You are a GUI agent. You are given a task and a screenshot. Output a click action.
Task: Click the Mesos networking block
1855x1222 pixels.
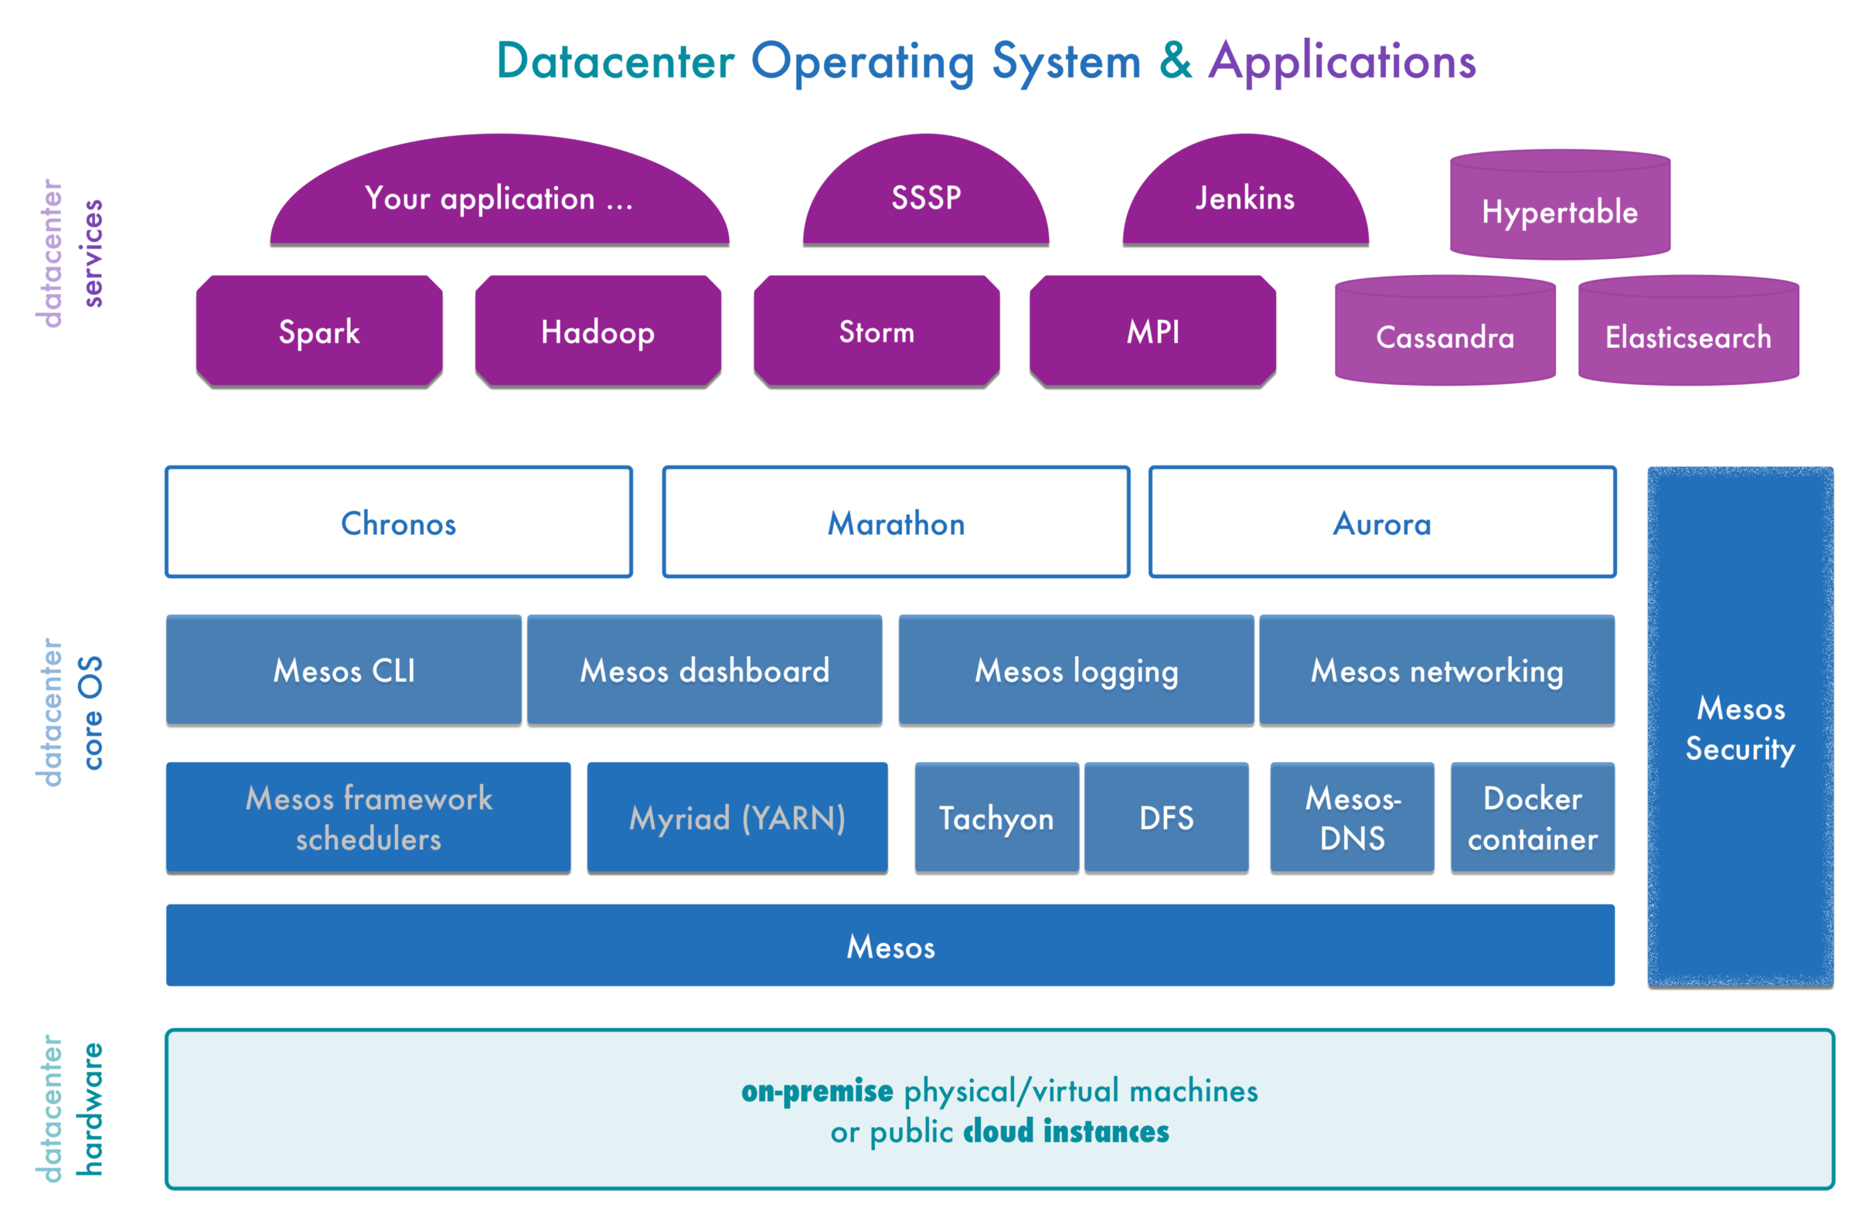click(1437, 670)
